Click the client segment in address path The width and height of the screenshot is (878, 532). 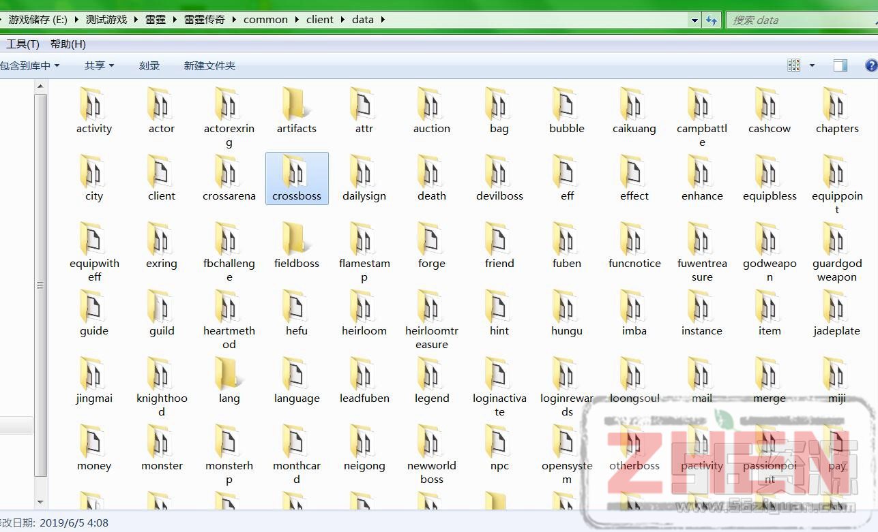320,20
